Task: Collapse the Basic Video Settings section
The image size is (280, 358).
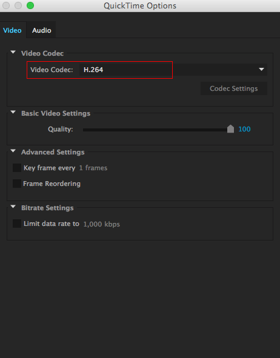Action: pos(13,112)
